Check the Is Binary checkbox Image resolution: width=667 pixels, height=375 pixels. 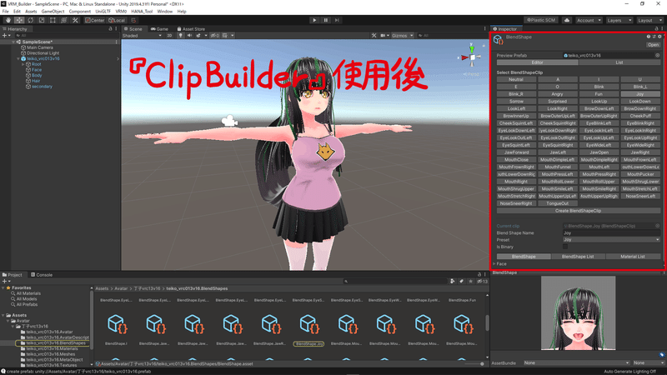(565, 247)
